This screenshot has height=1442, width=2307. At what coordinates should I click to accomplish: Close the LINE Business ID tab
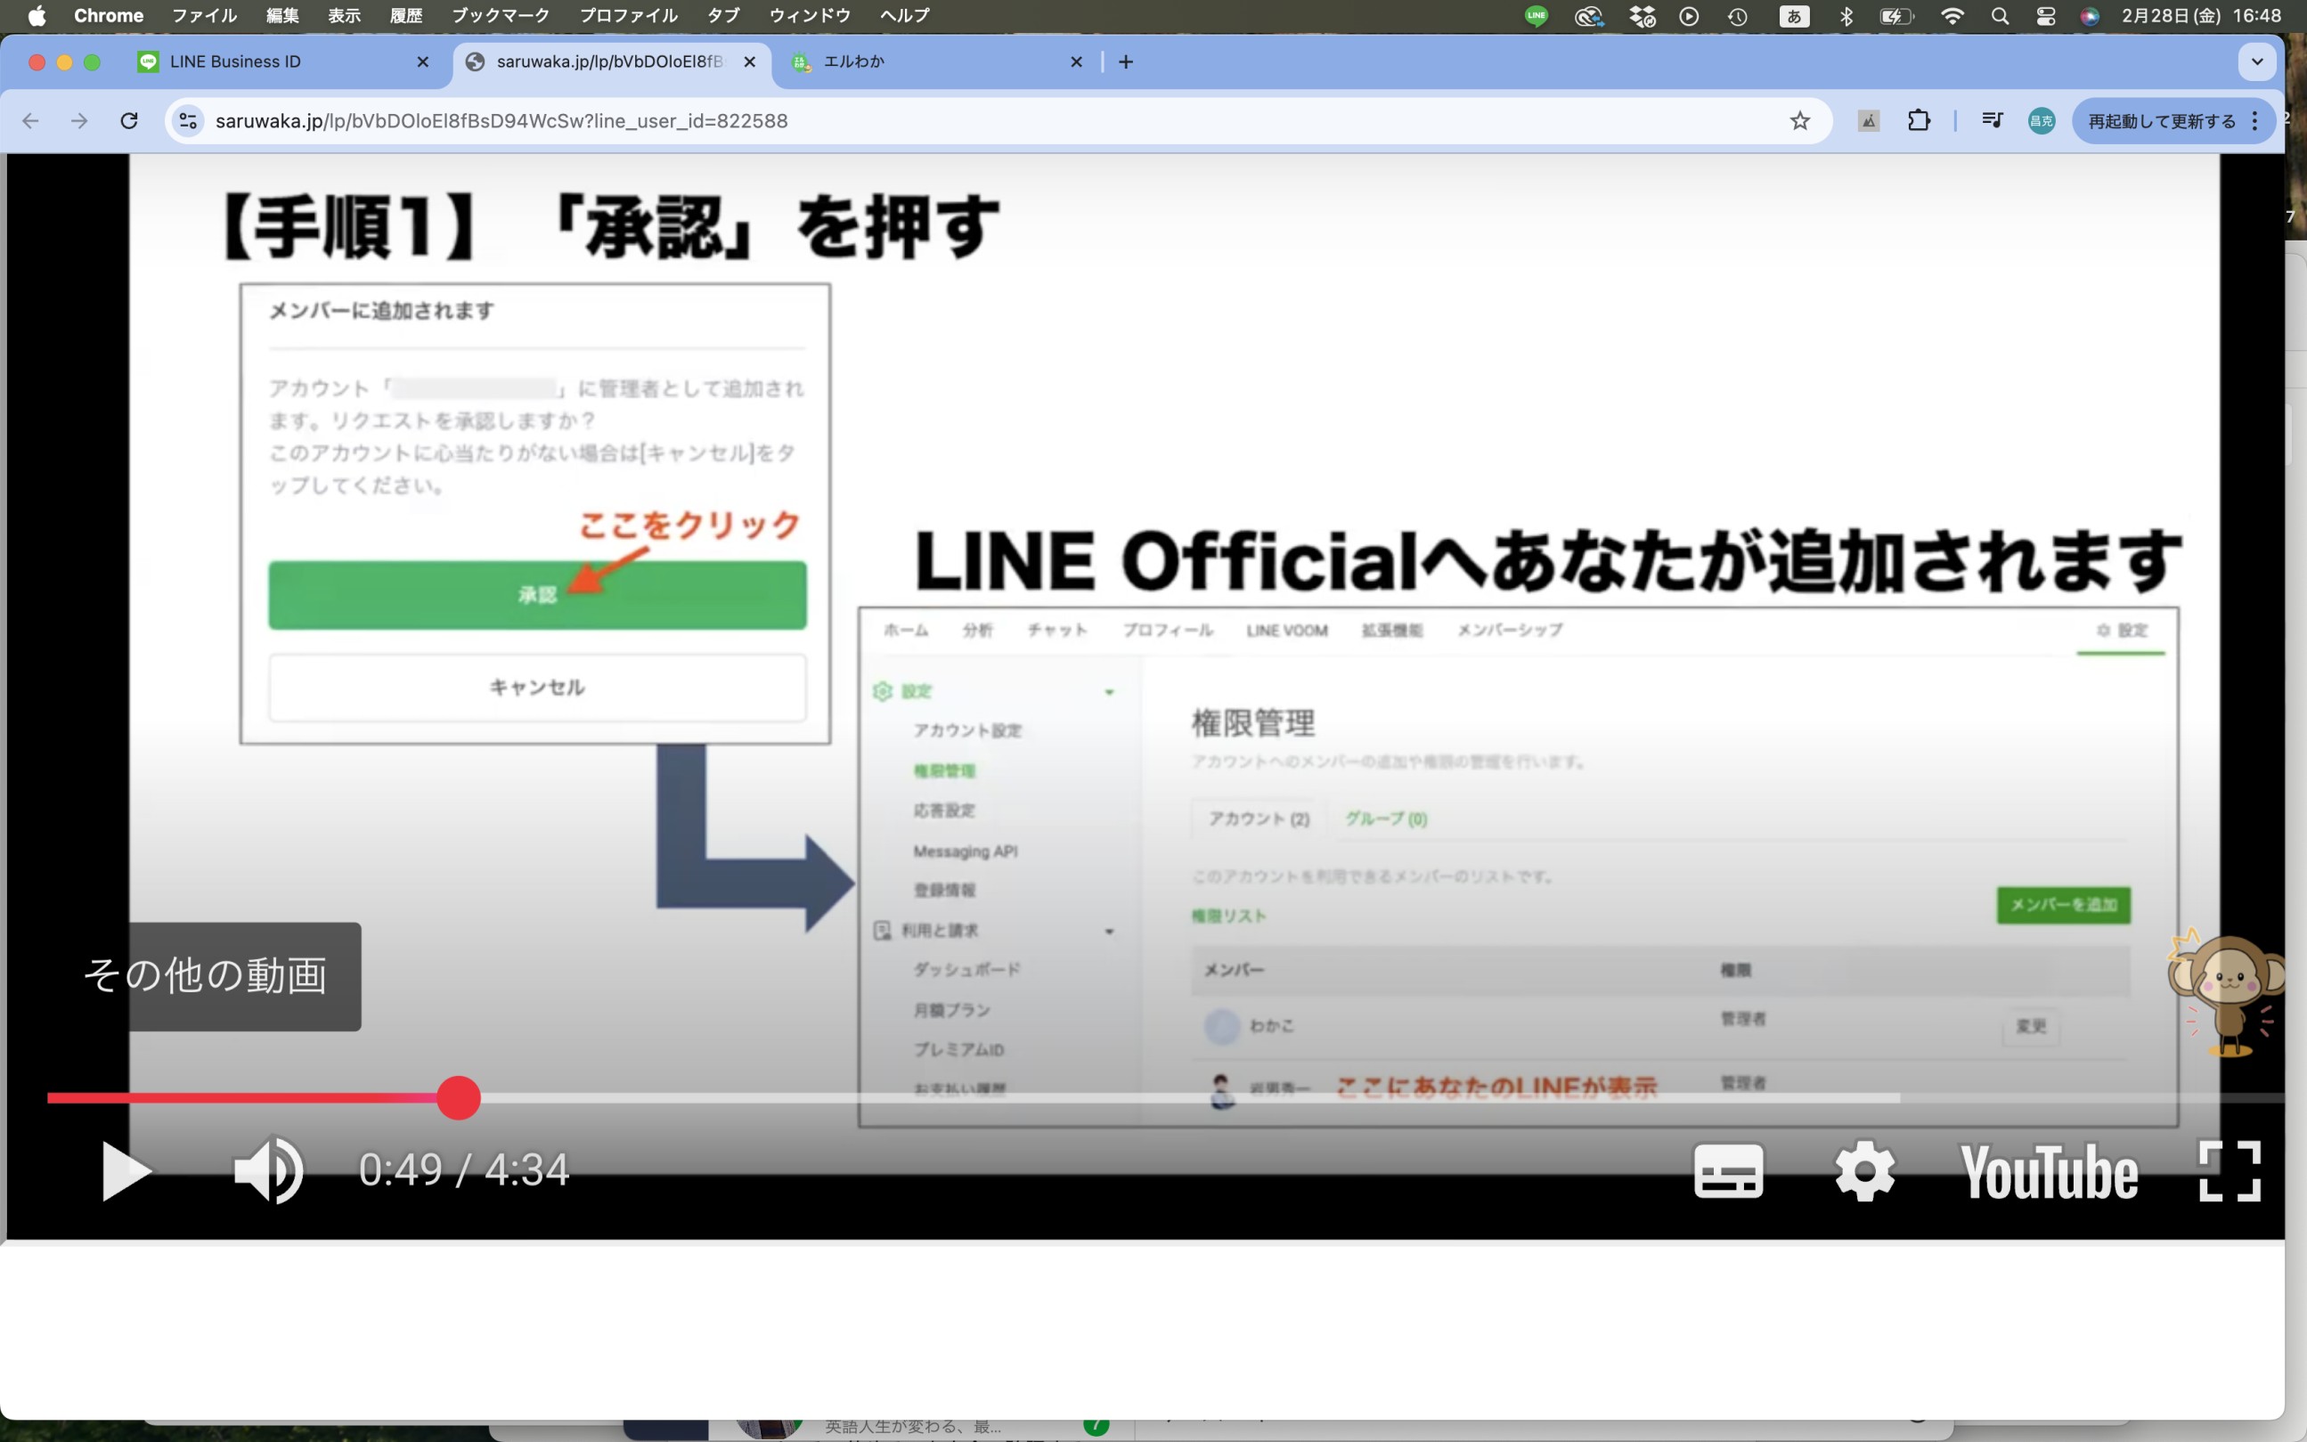click(422, 62)
